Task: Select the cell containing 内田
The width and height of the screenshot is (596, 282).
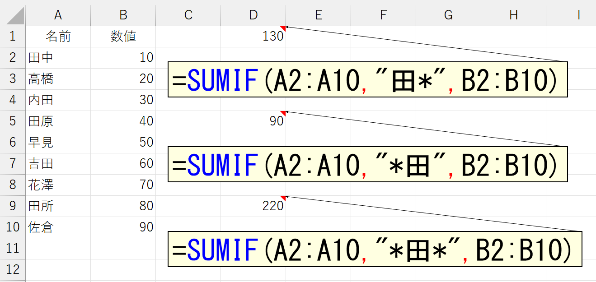Action: click(x=58, y=100)
